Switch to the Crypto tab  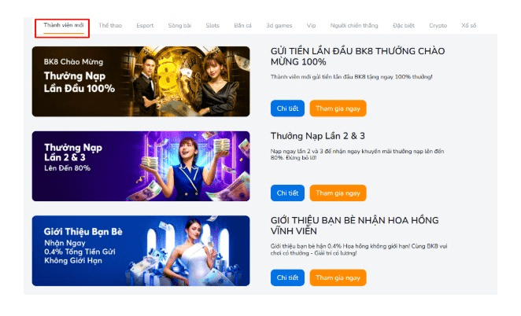tap(438, 26)
